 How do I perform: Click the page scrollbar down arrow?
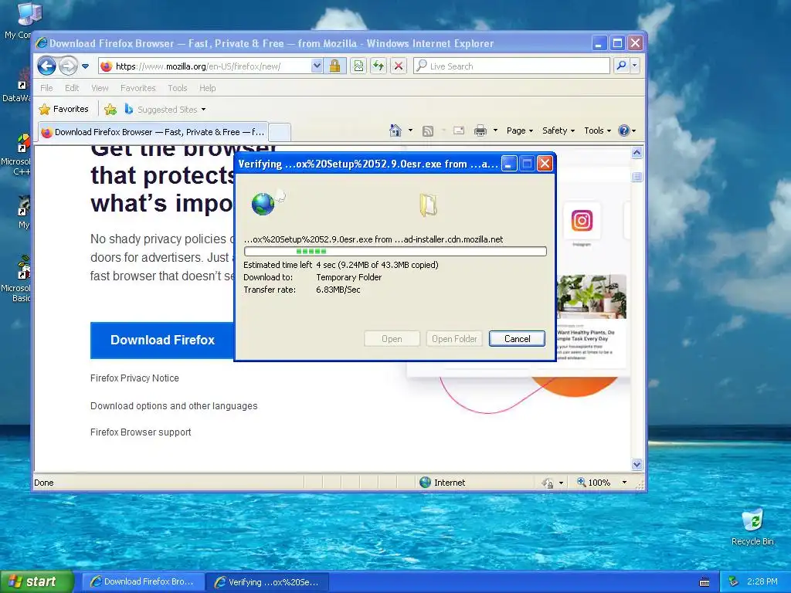click(637, 464)
